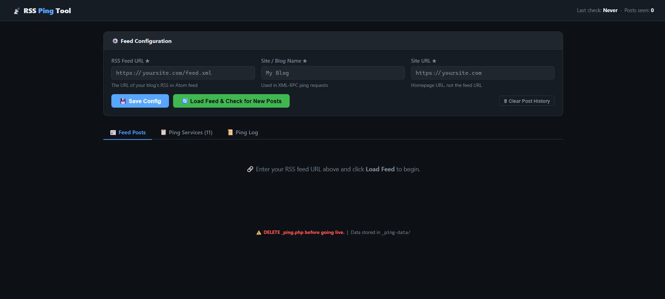Click the star beside the Site URL label
665x299 pixels.
coord(434,61)
